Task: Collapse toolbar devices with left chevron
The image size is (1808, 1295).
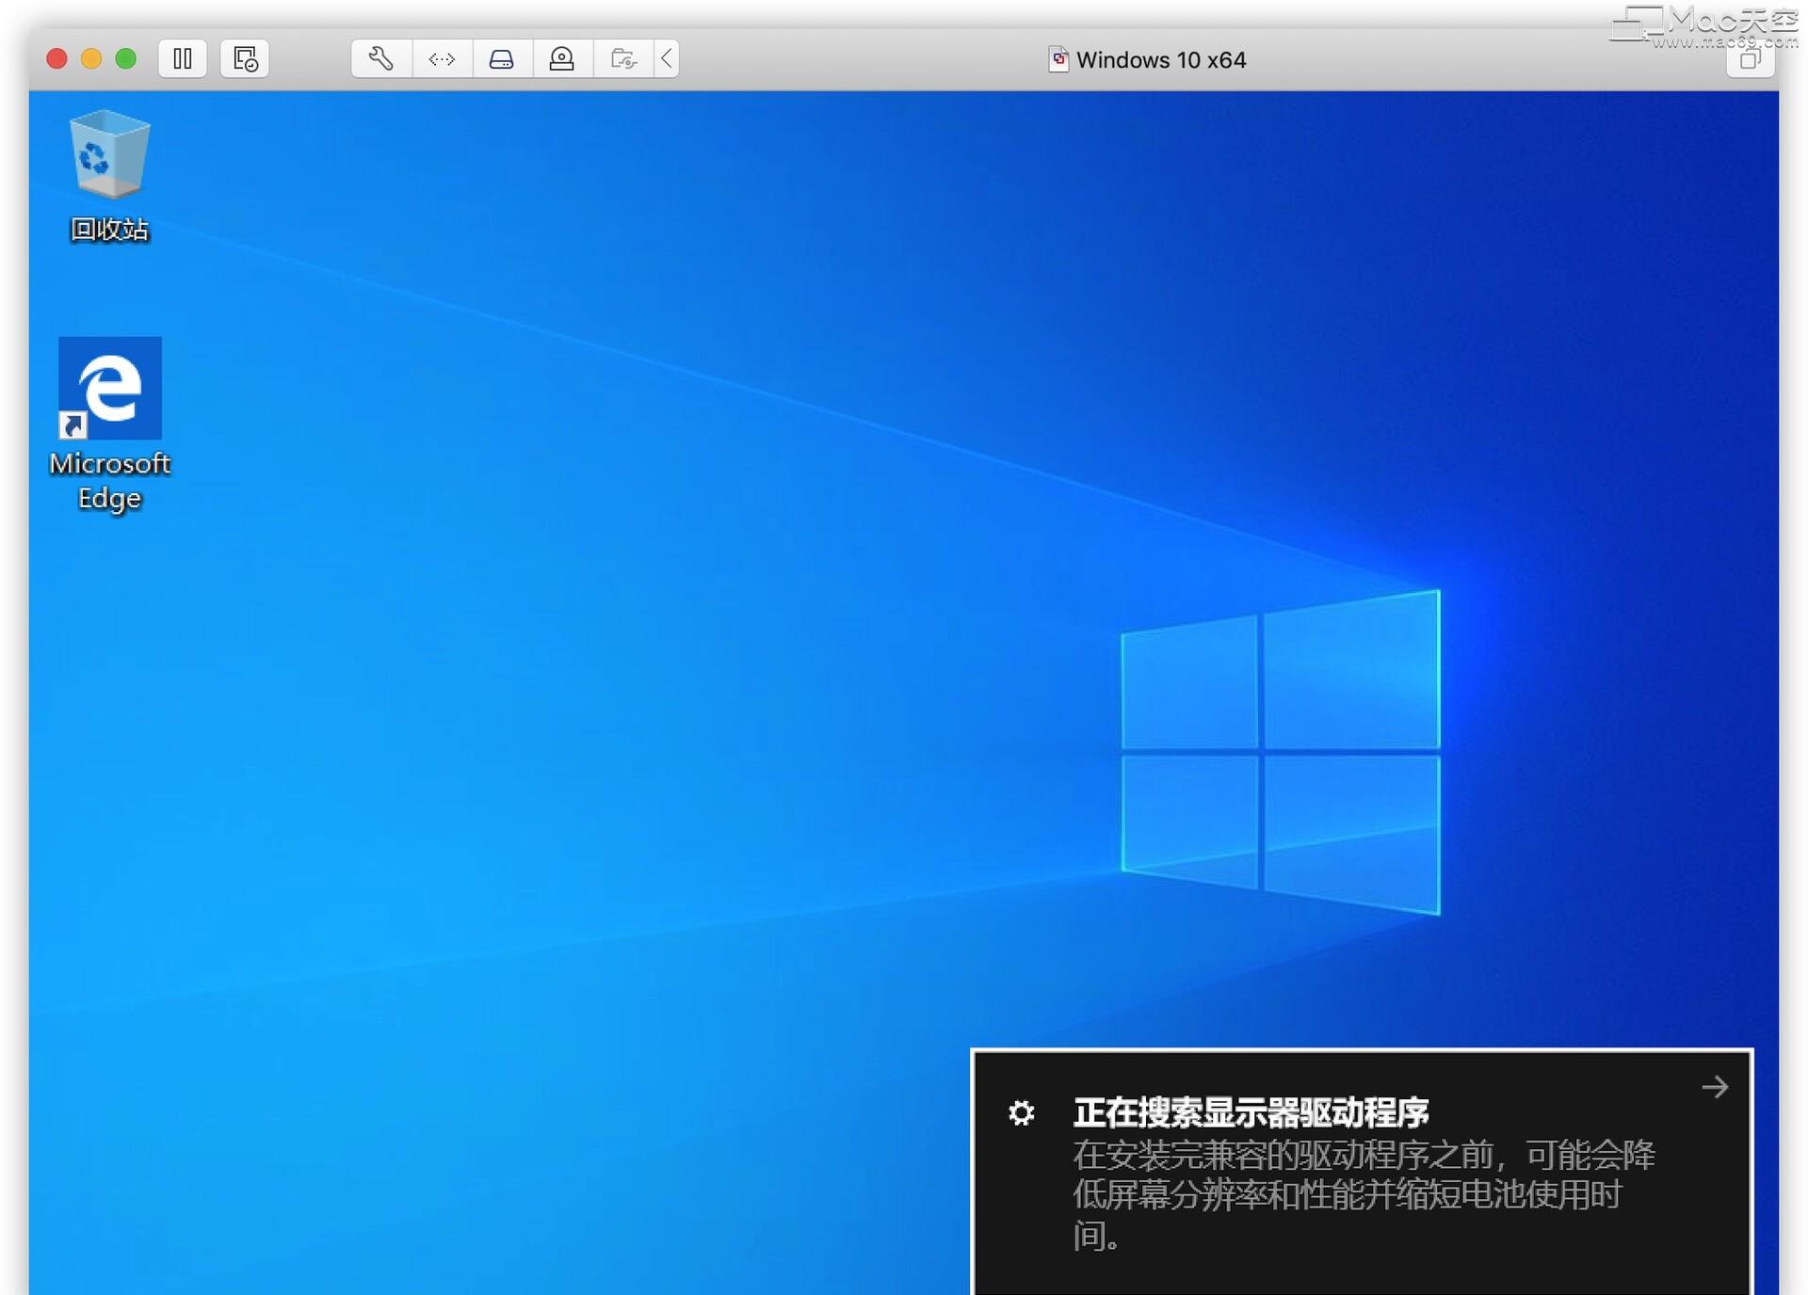Action: (666, 59)
